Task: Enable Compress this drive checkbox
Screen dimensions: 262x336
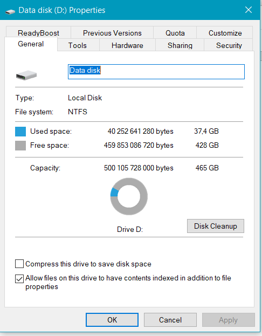Action: 19,264
